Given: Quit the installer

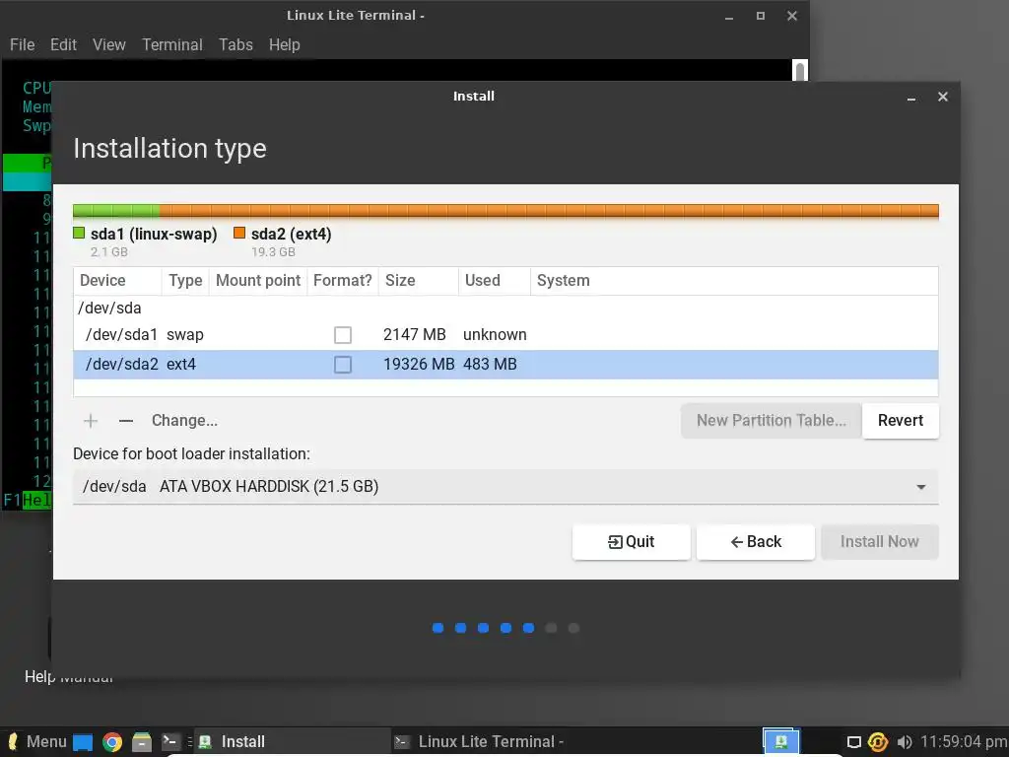Looking at the screenshot, I should pos(632,542).
